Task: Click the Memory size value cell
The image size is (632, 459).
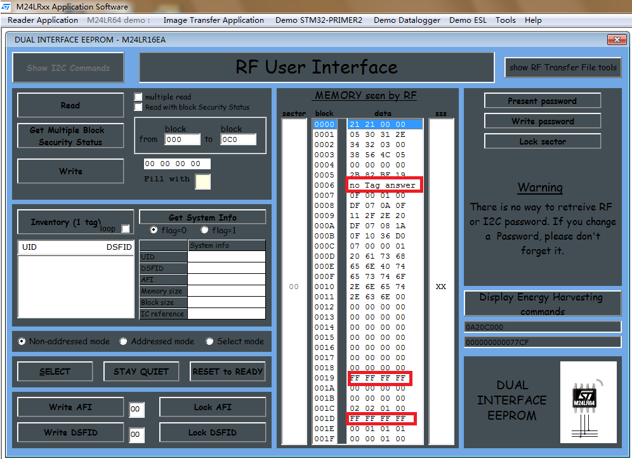Action: tap(227, 291)
